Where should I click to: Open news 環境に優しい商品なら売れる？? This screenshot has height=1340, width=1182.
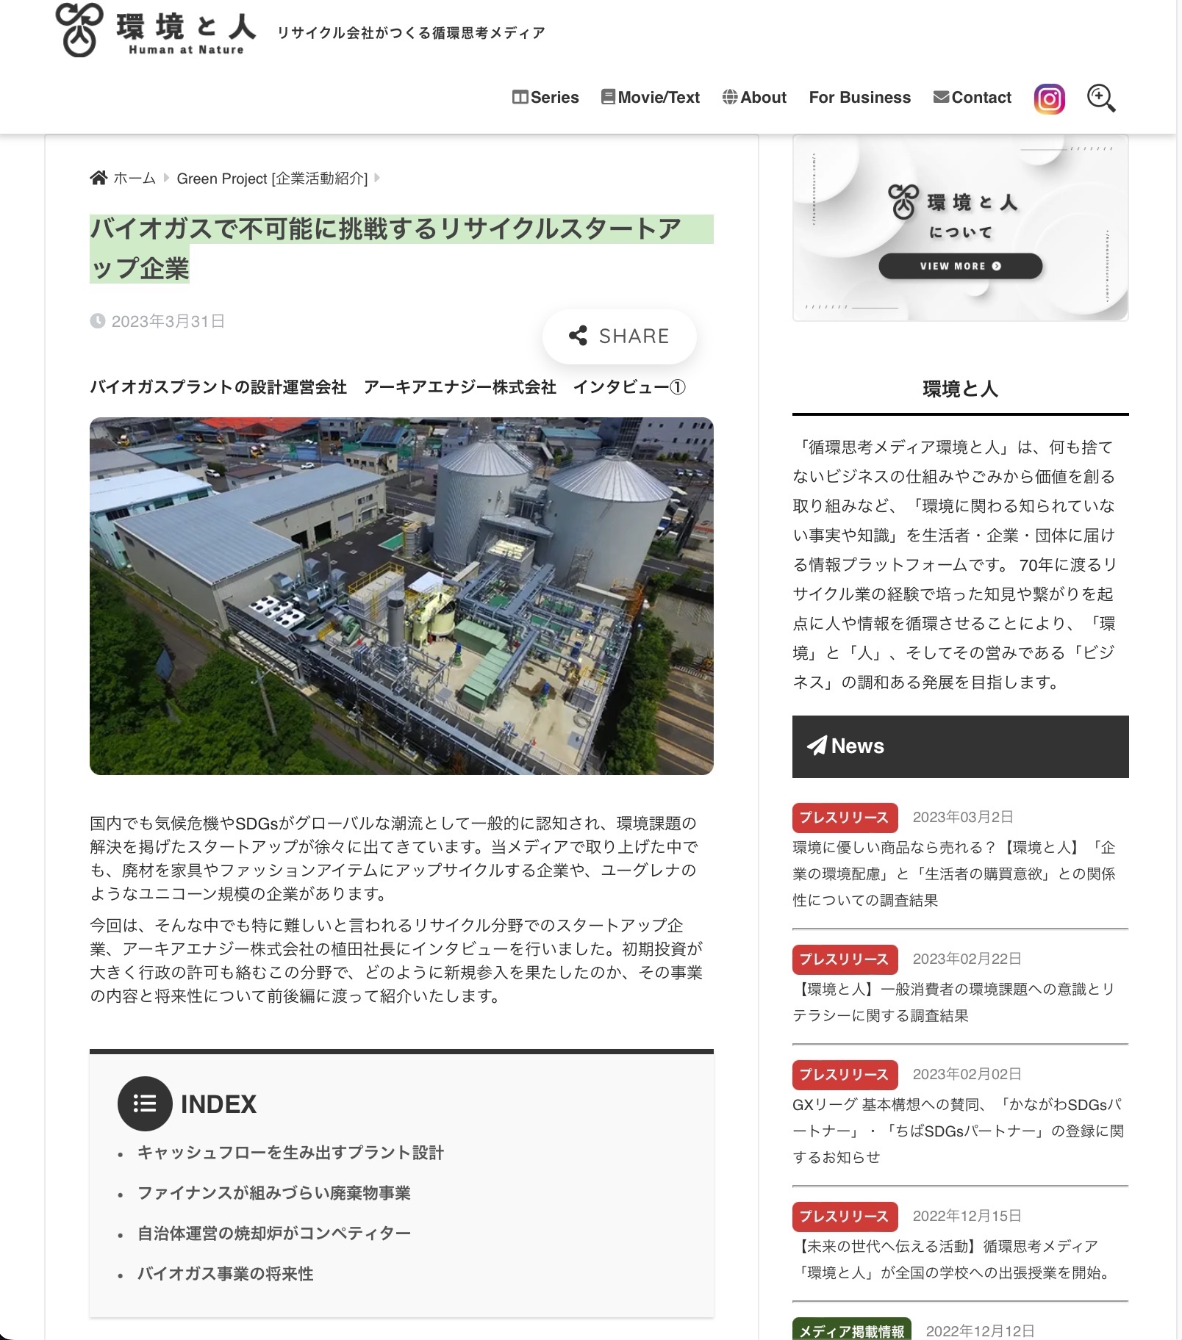954,873
